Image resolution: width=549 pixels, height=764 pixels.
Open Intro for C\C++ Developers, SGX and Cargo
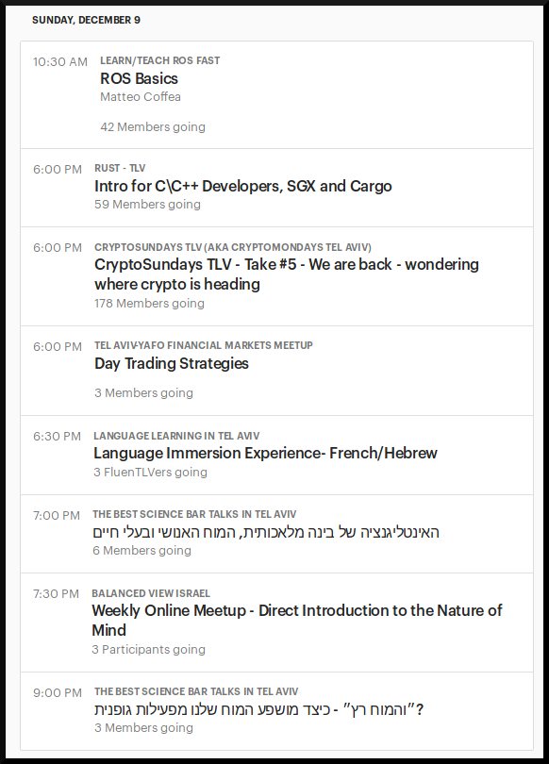click(x=243, y=186)
